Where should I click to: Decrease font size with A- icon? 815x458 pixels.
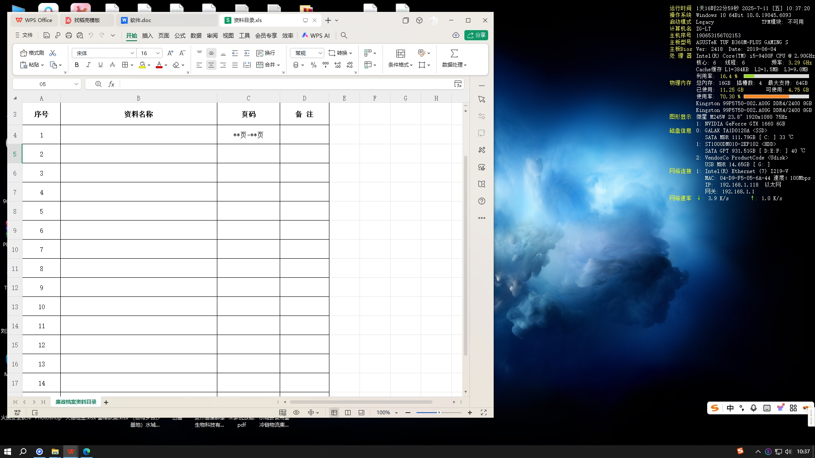pos(182,53)
